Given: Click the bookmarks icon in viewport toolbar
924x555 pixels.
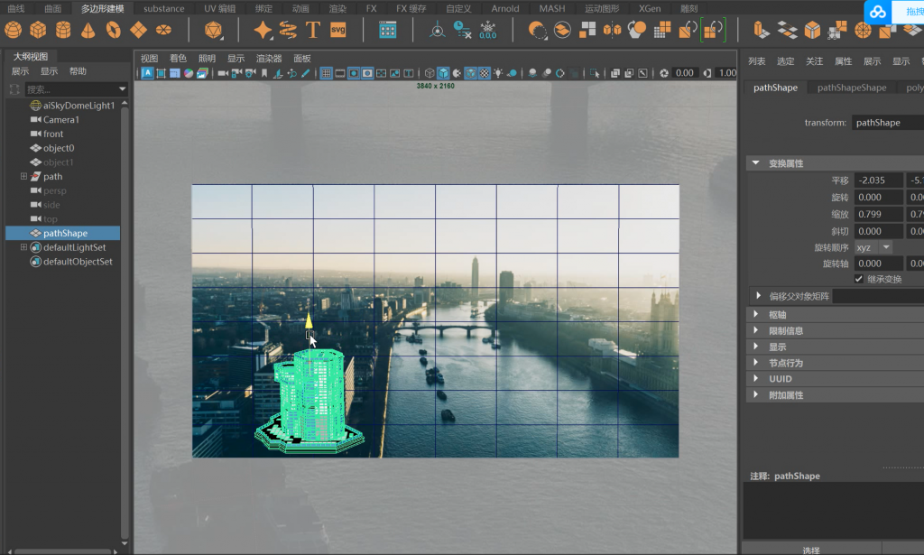Looking at the screenshot, I should coord(264,73).
